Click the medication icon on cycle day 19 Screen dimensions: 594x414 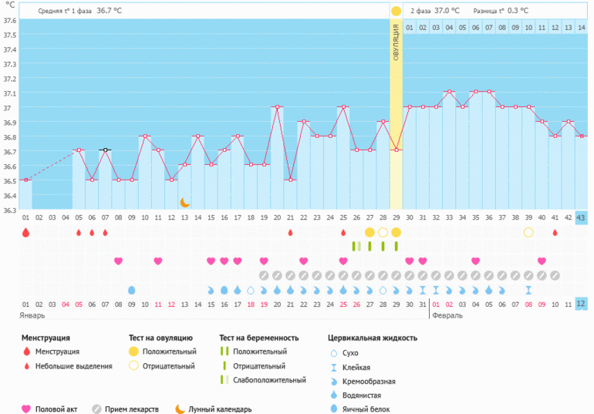pos(264,275)
